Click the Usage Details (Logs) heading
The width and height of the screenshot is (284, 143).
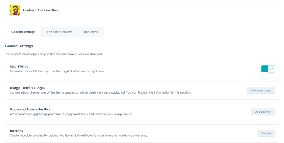click(27, 88)
